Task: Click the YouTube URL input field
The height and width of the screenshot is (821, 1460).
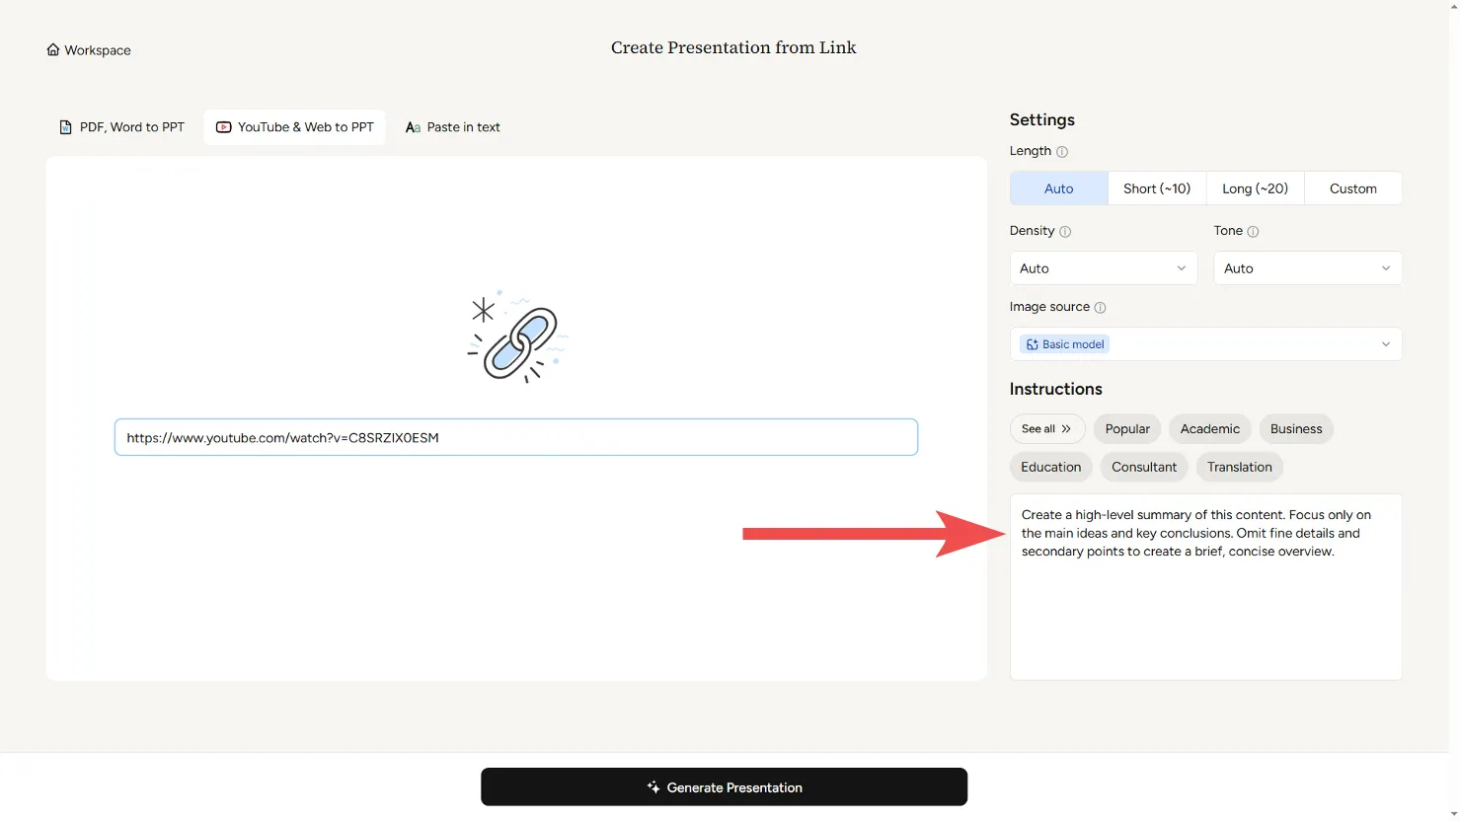Action: 516,438
